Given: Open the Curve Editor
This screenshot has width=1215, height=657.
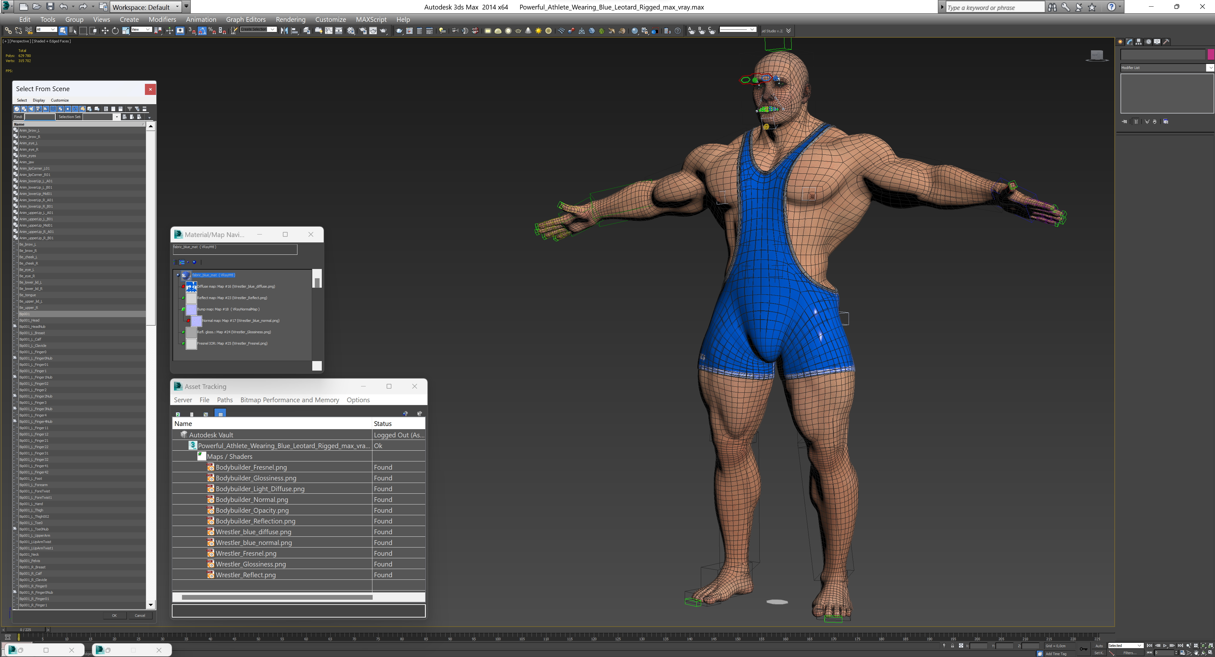Looking at the screenshot, I should pos(329,31).
